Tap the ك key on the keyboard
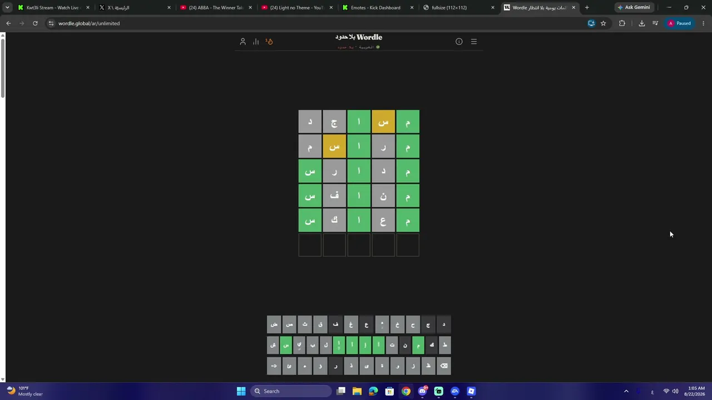The height and width of the screenshot is (400, 712). 432,345
